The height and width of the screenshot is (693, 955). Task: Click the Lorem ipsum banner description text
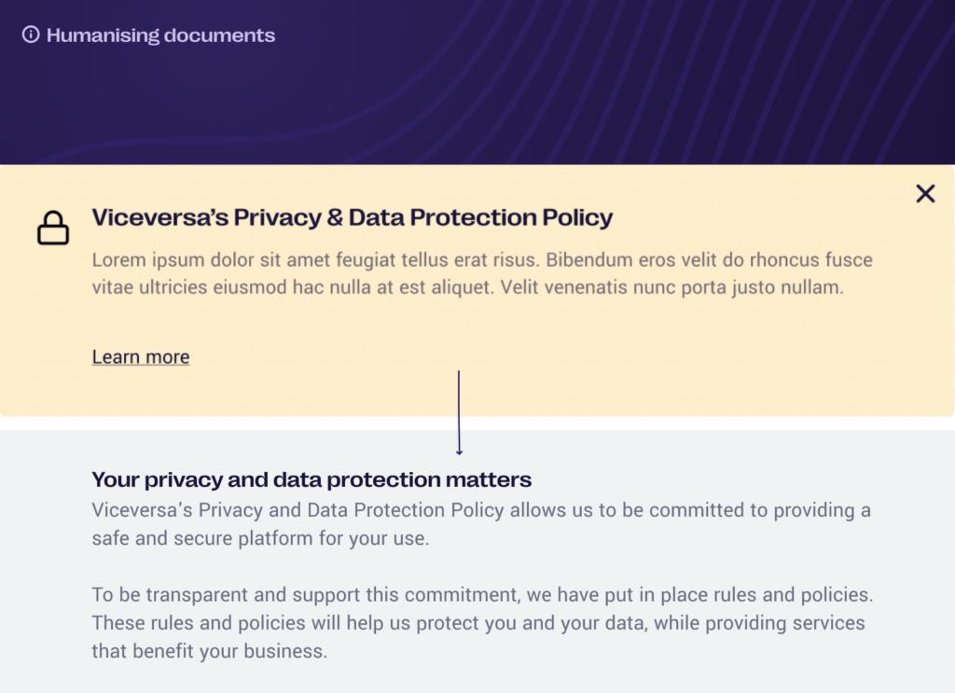point(482,273)
